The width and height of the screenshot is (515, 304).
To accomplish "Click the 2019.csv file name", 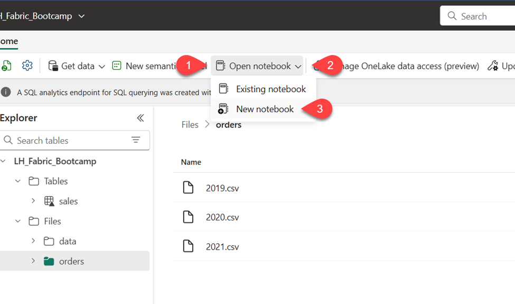I will tap(222, 189).
